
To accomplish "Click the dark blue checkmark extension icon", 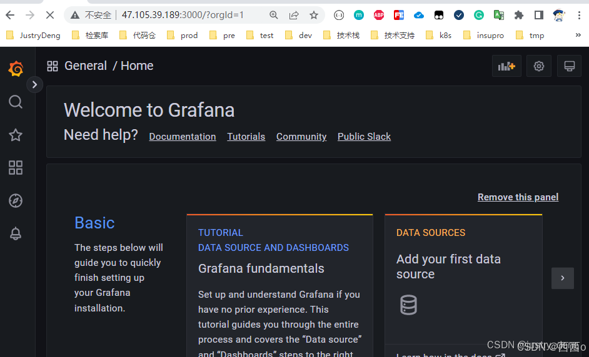I will (x=459, y=15).
